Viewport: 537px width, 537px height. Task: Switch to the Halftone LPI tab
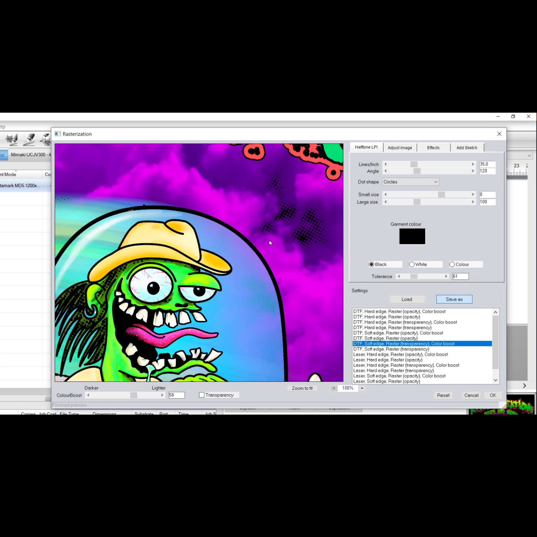[x=366, y=147]
